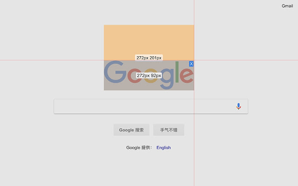
Task: Click the horizontal red guide line left of the logo
Action: tap(52, 60)
